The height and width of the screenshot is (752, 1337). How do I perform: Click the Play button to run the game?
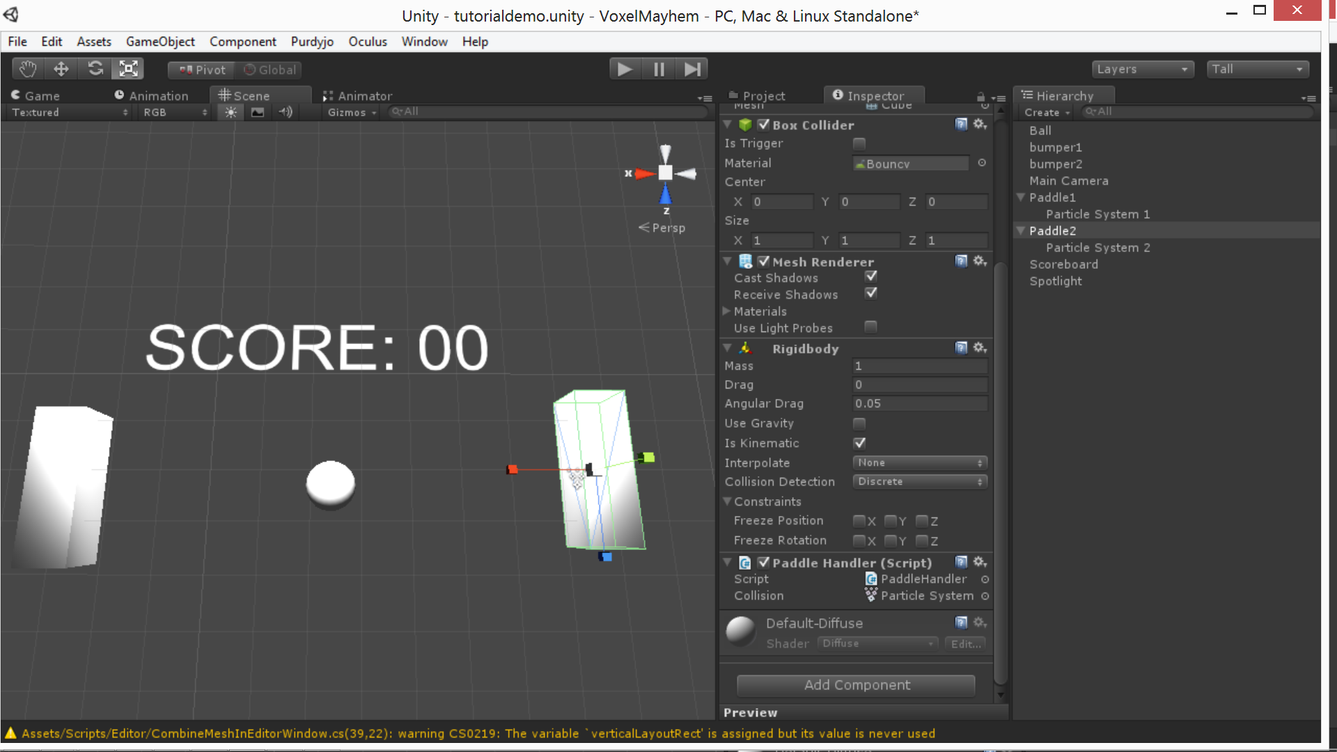pyautogui.click(x=623, y=69)
